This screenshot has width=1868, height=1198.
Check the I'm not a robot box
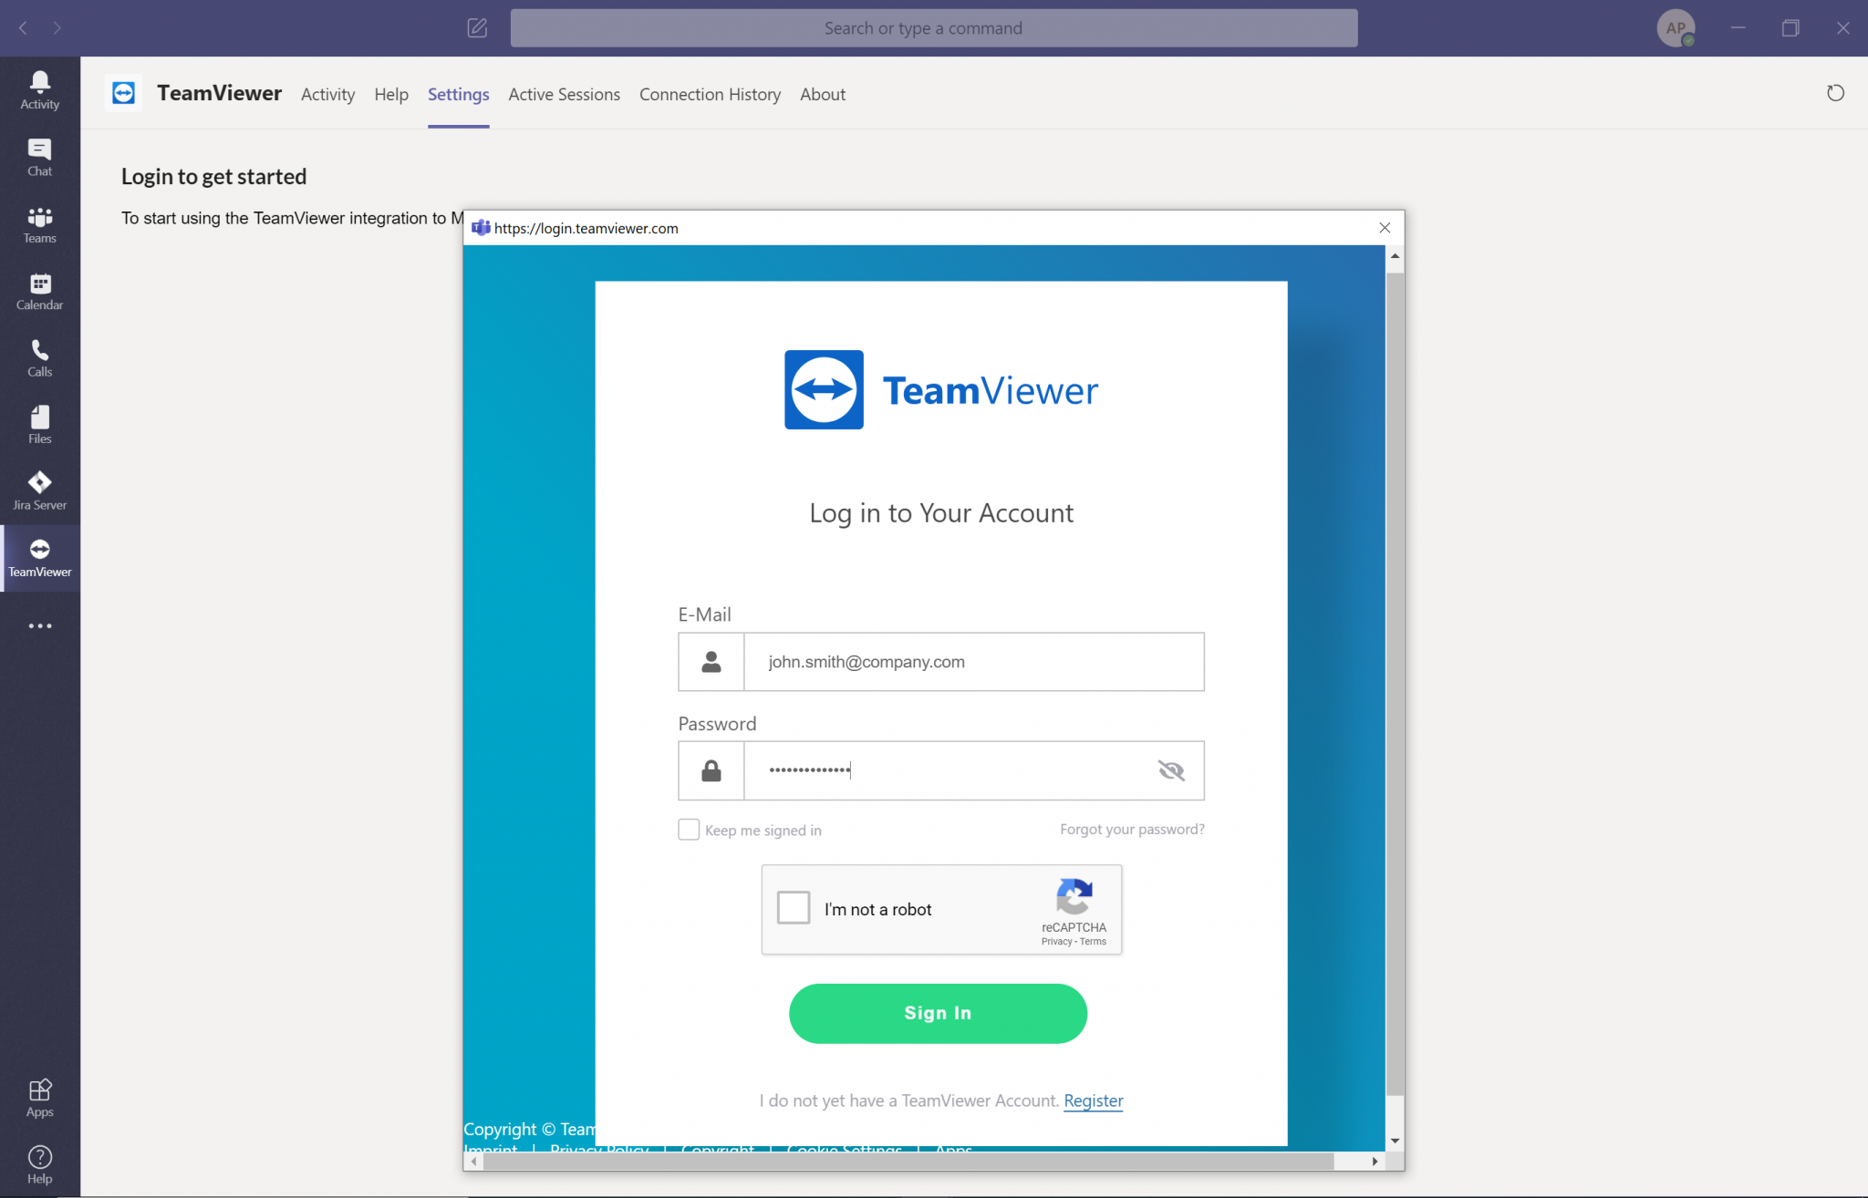794,907
